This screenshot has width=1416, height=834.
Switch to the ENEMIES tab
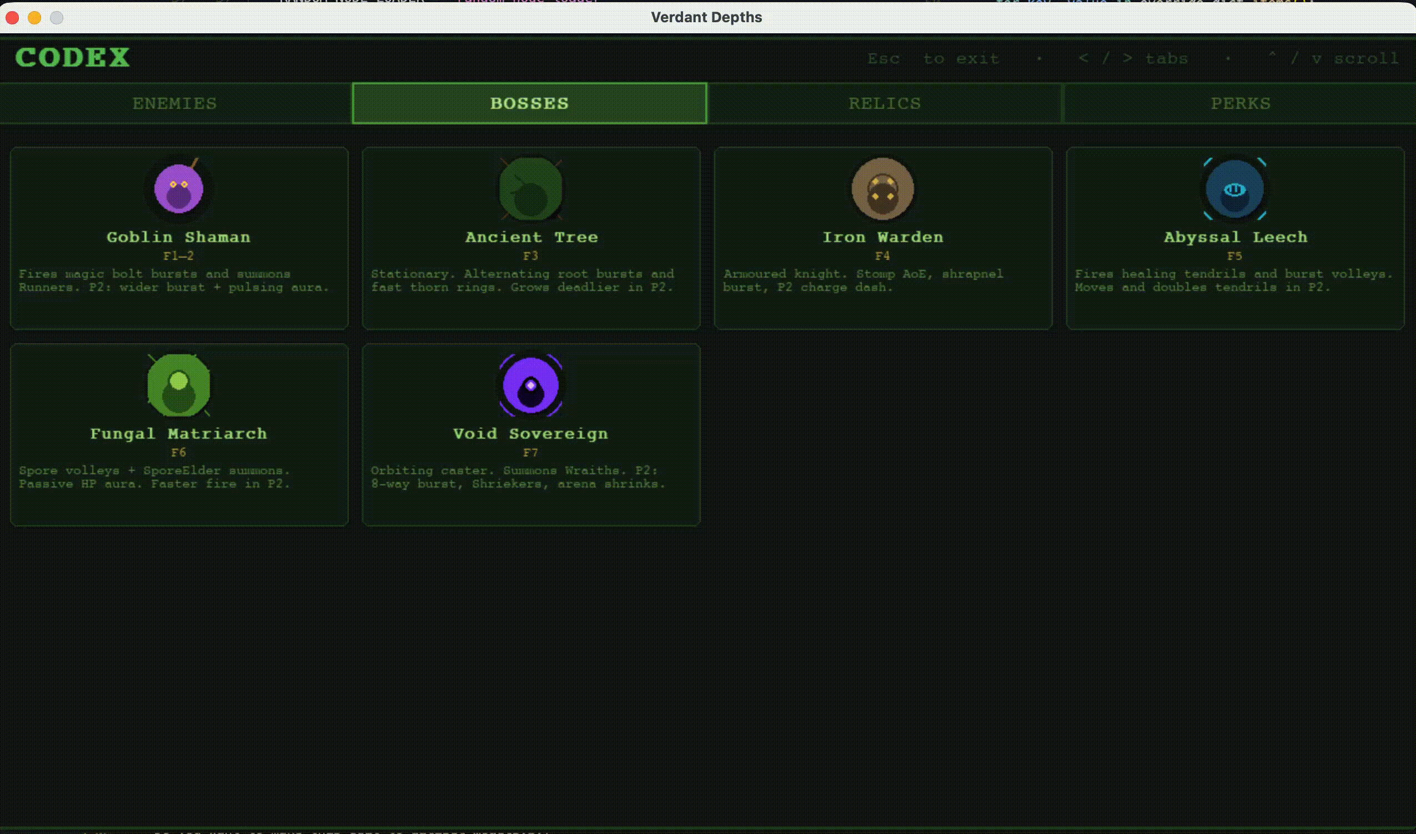(175, 103)
